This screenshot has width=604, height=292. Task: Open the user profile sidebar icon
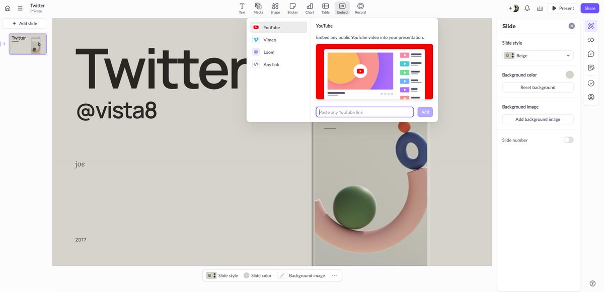[x=591, y=97]
